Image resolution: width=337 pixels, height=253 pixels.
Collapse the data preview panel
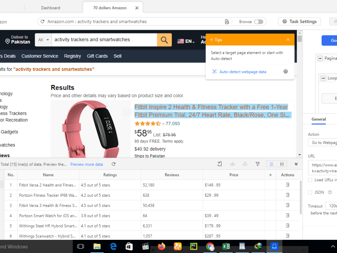pos(296,164)
